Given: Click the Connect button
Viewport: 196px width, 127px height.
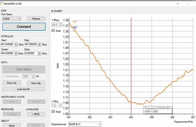Looking at the screenshot, I should point(24,27).
